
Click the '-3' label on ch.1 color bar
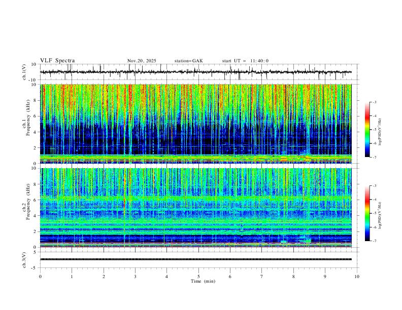click(x=375, y=102)
